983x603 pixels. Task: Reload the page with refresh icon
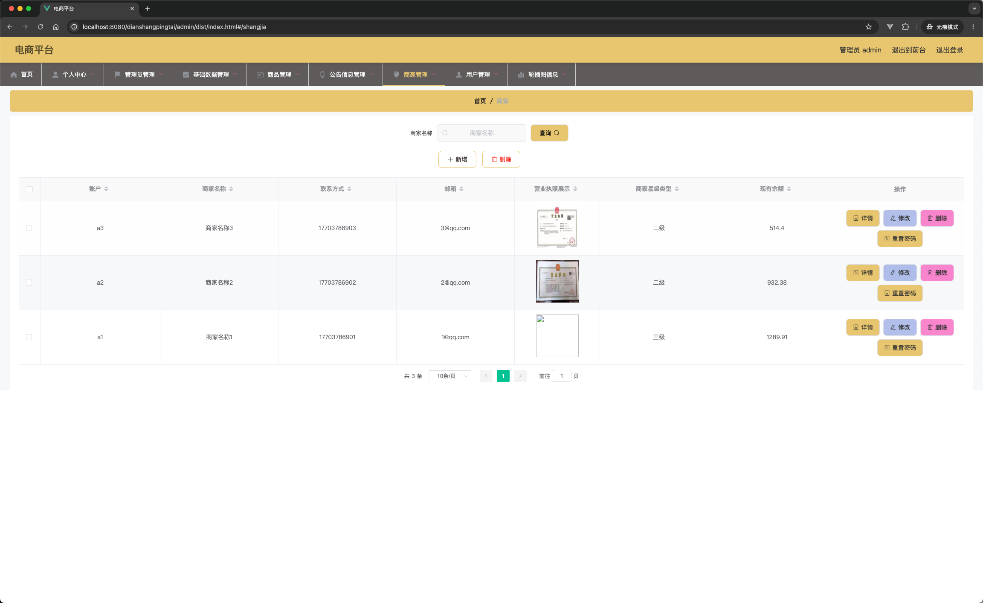[x=41, y=27]
